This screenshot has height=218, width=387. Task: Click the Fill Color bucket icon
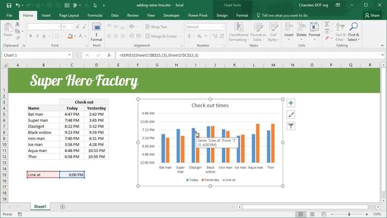70,36
